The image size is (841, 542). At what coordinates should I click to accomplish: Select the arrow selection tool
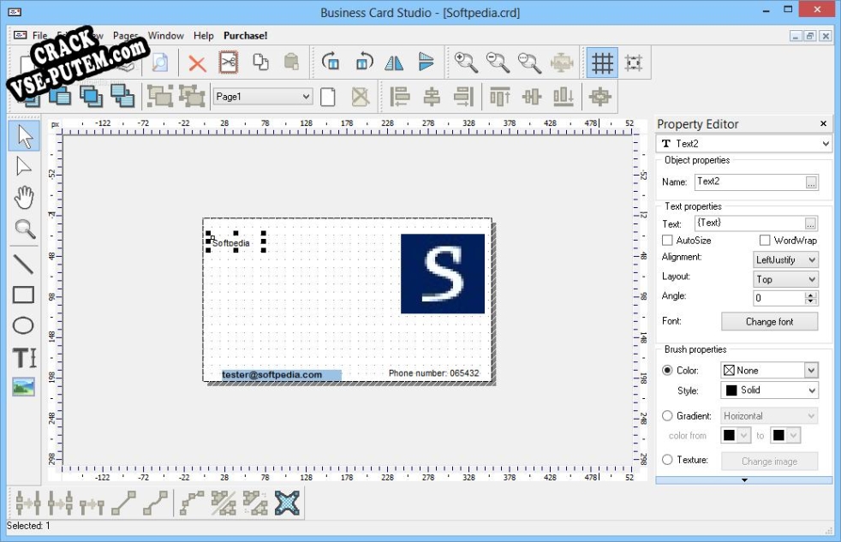tap(24, 136)
